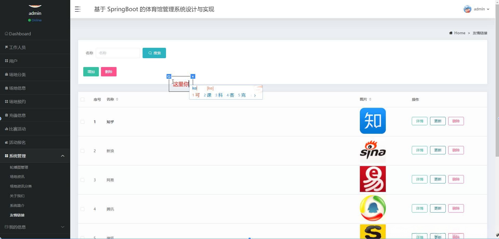Open Dashboard in the sidebar

[35, 34]
